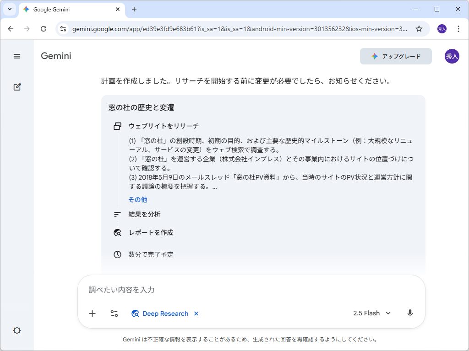469x351 pixels.
Task: Expand その他 to show more research steps
Action: (x=138, y=199)
